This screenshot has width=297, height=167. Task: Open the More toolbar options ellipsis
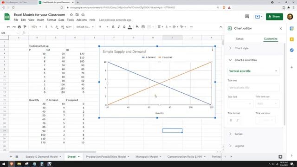tap(191, 27)
